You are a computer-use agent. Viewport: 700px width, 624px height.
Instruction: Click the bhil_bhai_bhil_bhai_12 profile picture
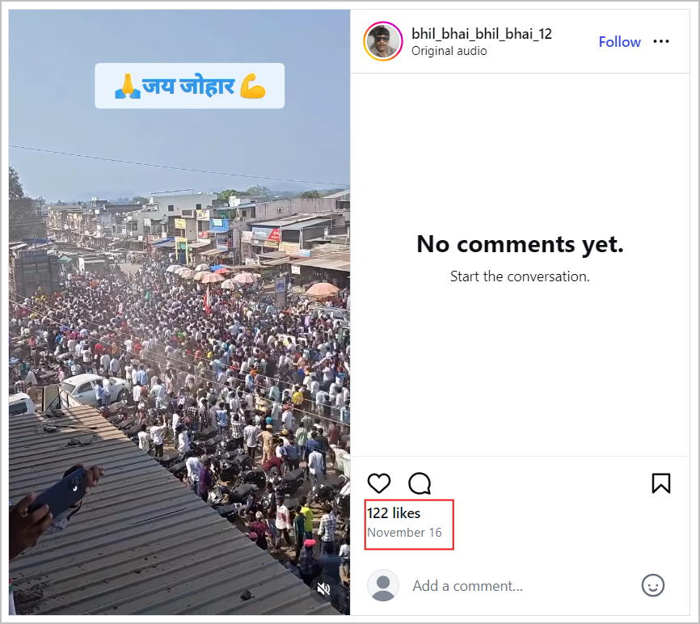tap(383, 42)
